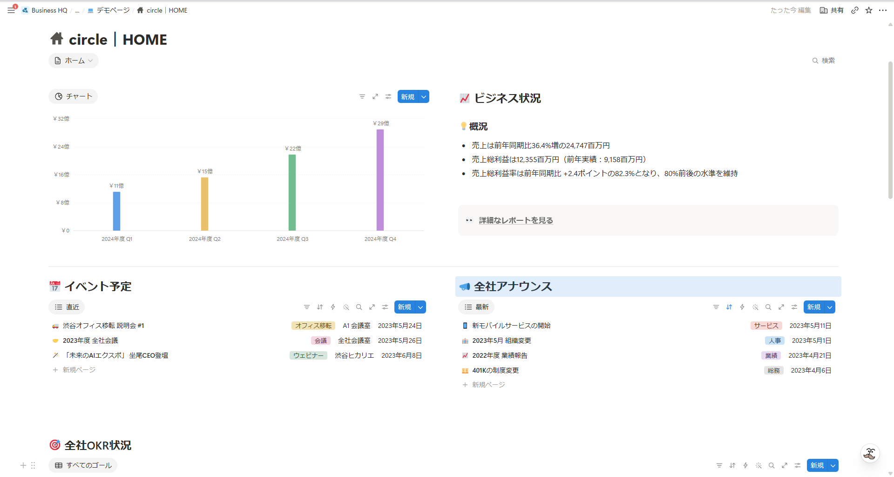
Task: Click the page vertical scrollbar
Action: click(890, 130)
